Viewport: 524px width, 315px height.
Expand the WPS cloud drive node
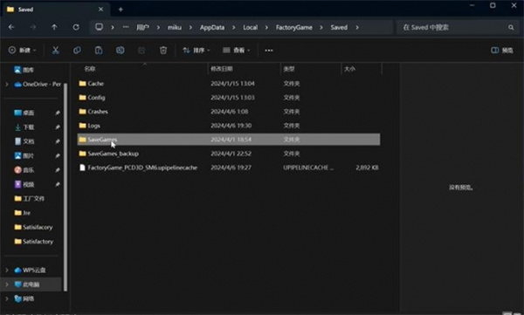tap(7, 270)
